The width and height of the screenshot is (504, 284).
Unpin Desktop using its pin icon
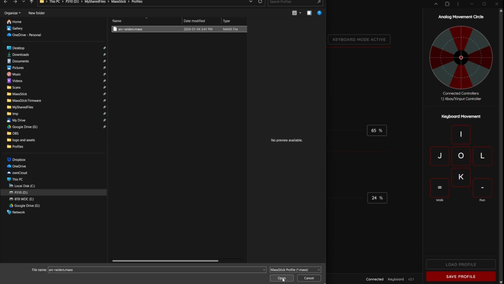(104, 48)
